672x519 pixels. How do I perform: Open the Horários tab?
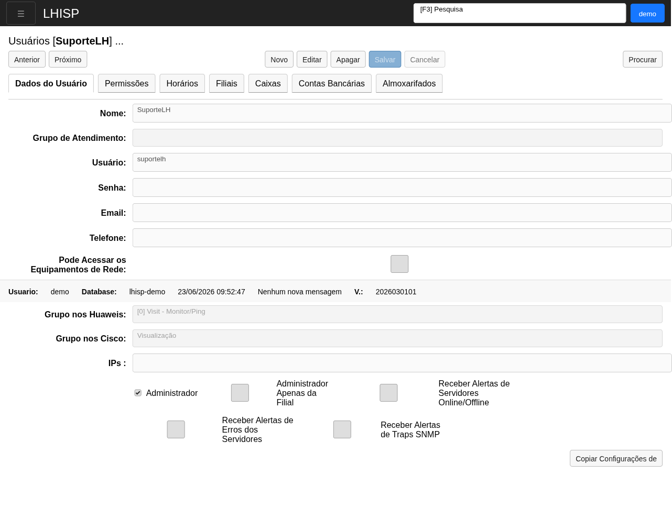[182, 83]
